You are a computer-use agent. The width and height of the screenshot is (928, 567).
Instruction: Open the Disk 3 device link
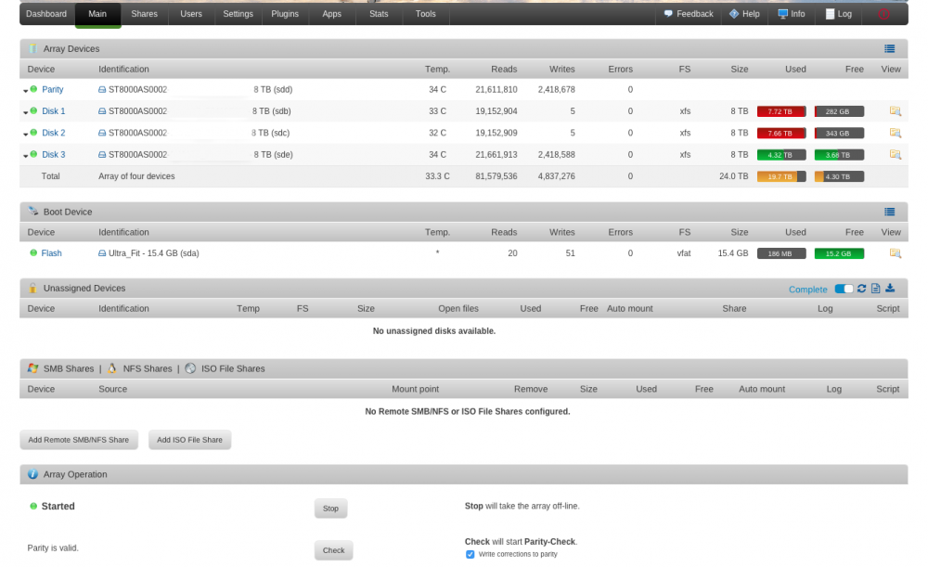pyautogui.click(x=53, y=154)
